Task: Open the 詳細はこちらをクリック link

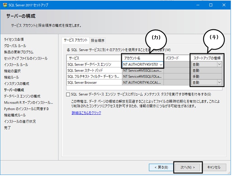Action: 86,113
